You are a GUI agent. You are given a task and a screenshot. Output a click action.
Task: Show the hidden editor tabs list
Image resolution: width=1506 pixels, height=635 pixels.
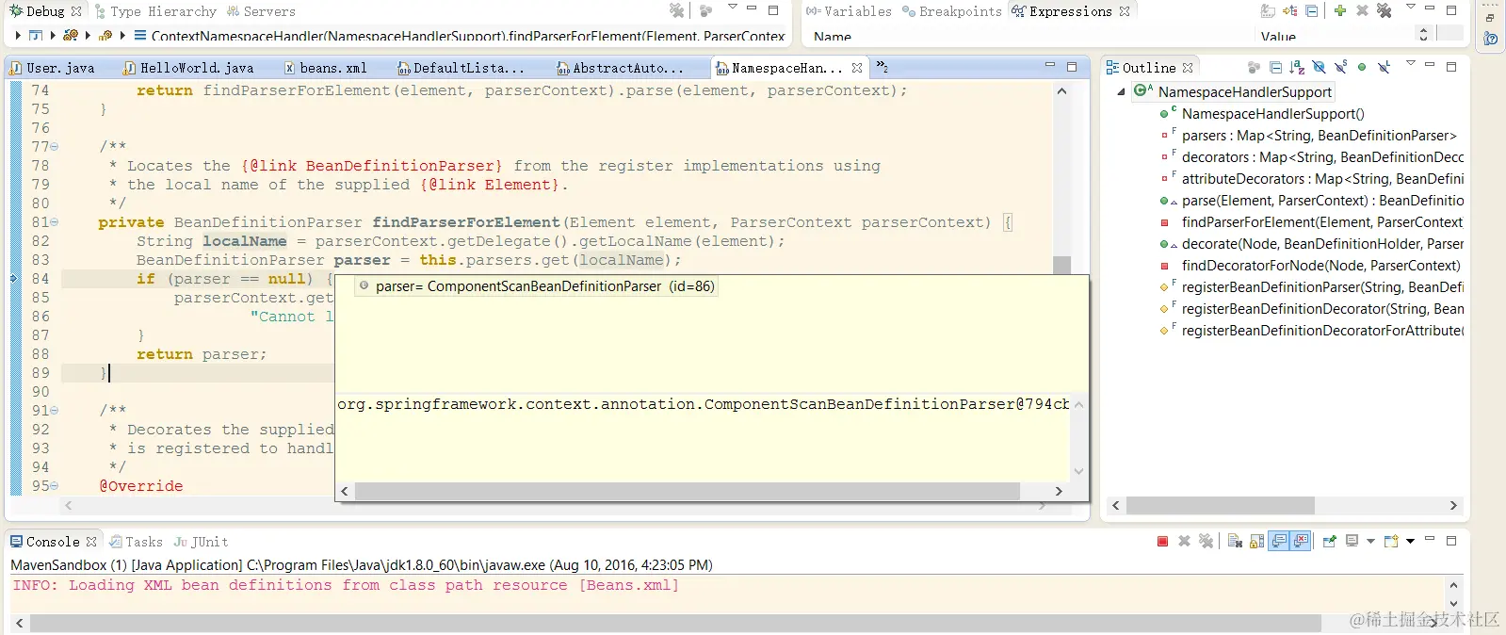883,67
